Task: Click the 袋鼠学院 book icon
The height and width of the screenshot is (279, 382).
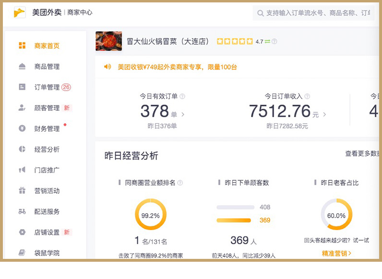Action: (22, 253)
